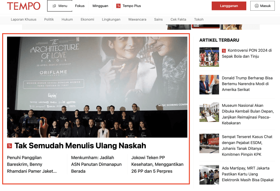
Task: Open Kontroversi PON 2024 thumbnail
Action: 209,57
